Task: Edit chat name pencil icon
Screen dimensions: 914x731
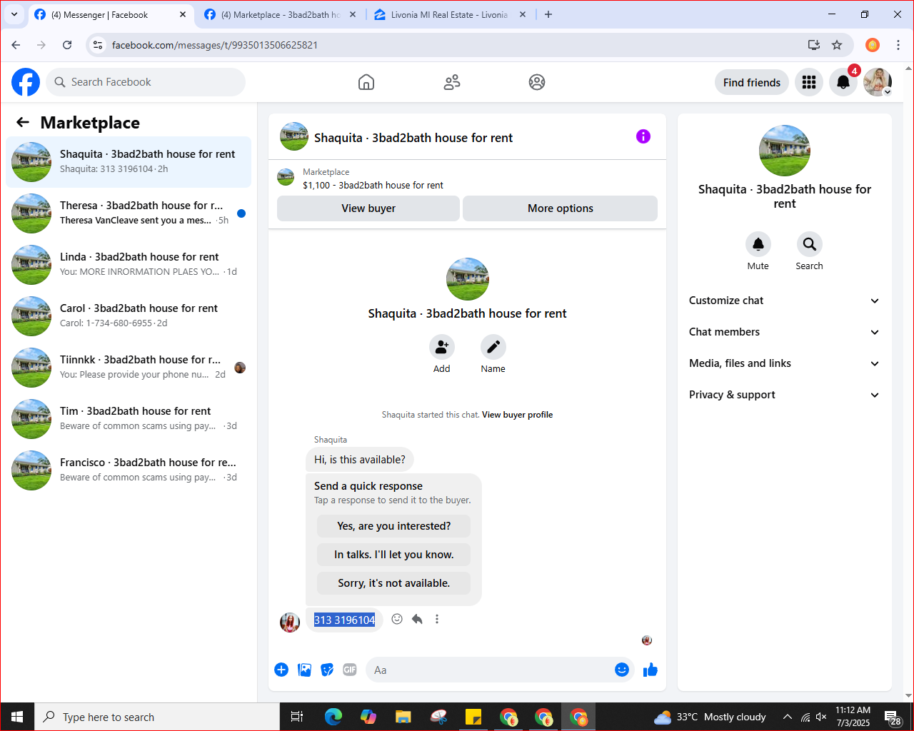Action: pos(493,347)
